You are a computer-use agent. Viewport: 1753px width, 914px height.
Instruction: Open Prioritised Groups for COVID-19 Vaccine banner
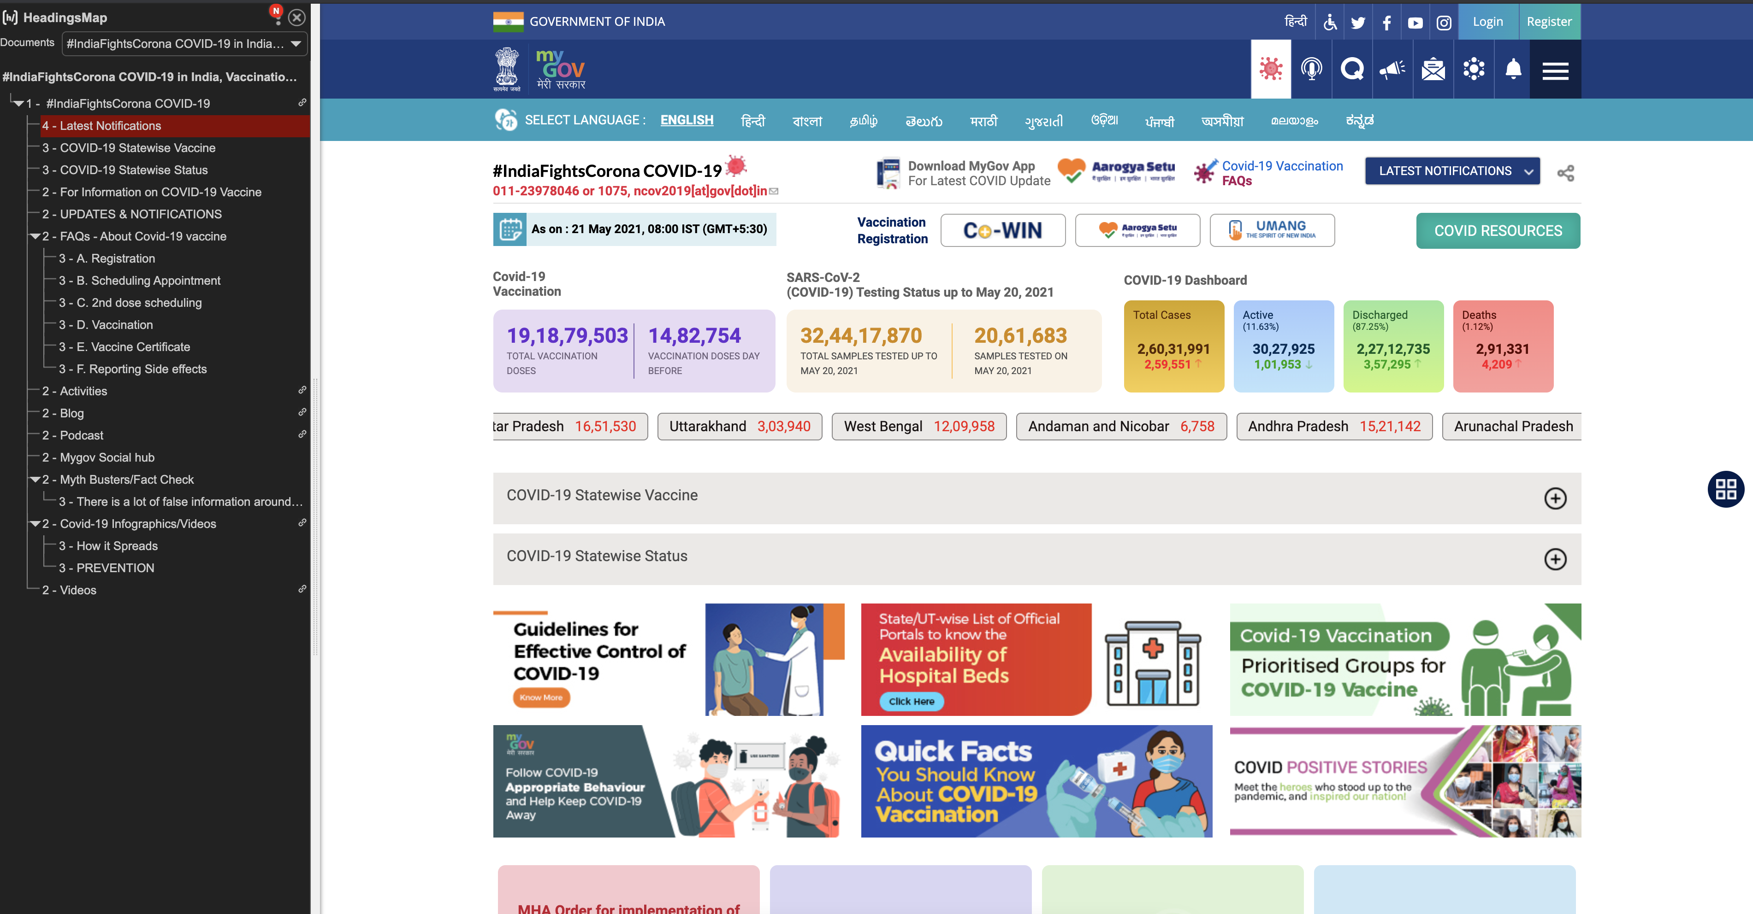click(x=1405, y=659)
